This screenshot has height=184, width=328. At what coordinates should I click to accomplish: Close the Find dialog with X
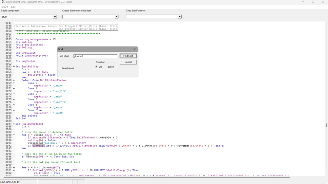click(134, 49)
